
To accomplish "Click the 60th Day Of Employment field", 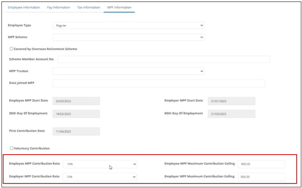I will click(x=231, y=114).
